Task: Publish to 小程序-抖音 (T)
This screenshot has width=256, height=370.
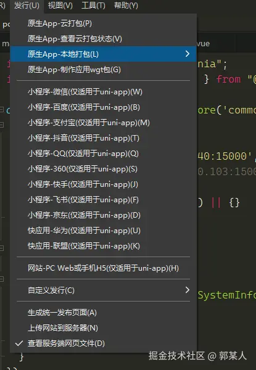Action: point(104,138)
